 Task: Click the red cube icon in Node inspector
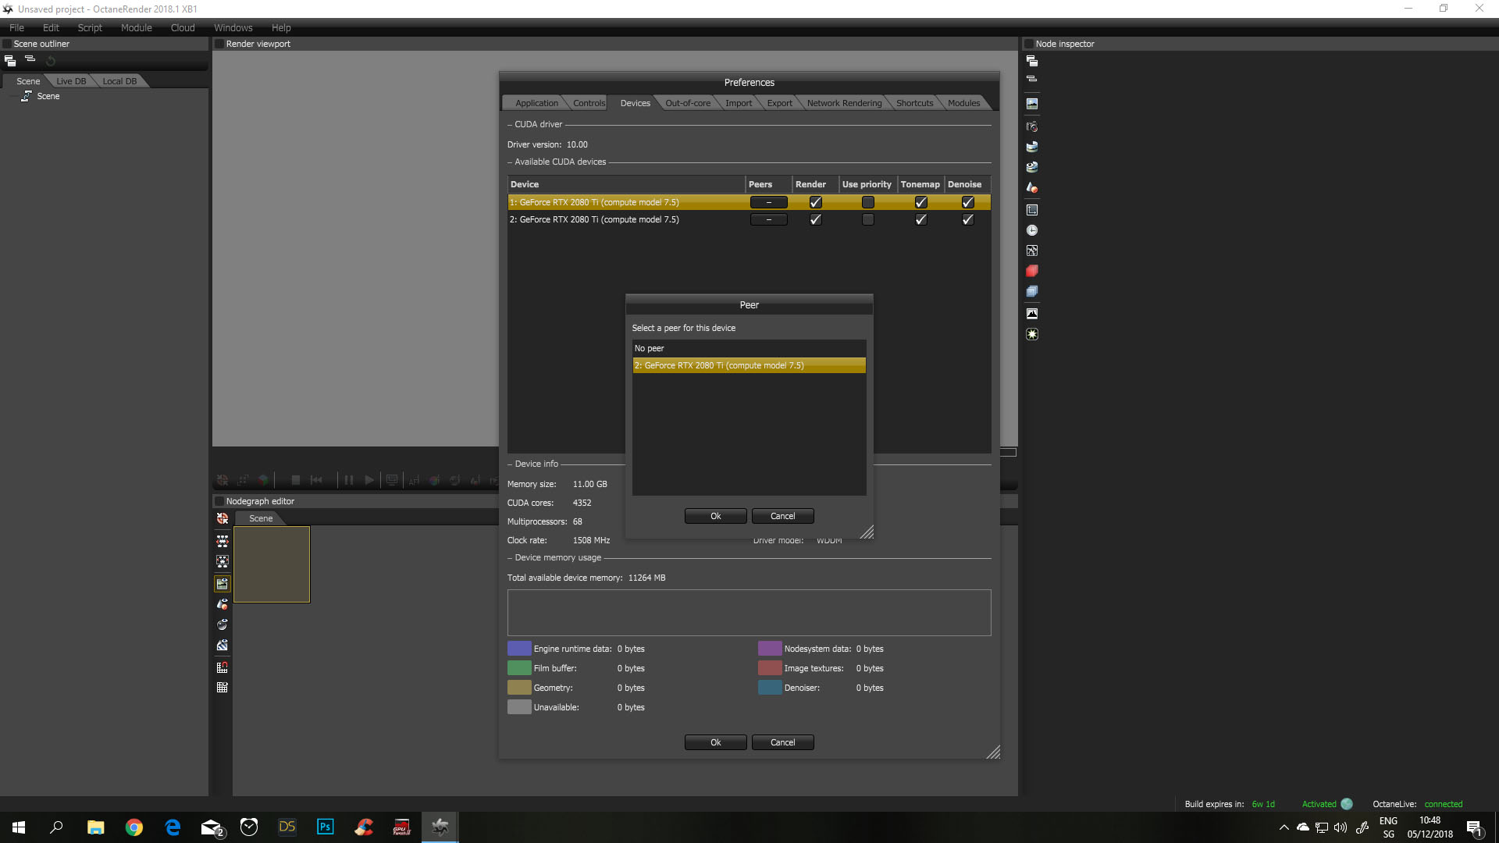1031,271
